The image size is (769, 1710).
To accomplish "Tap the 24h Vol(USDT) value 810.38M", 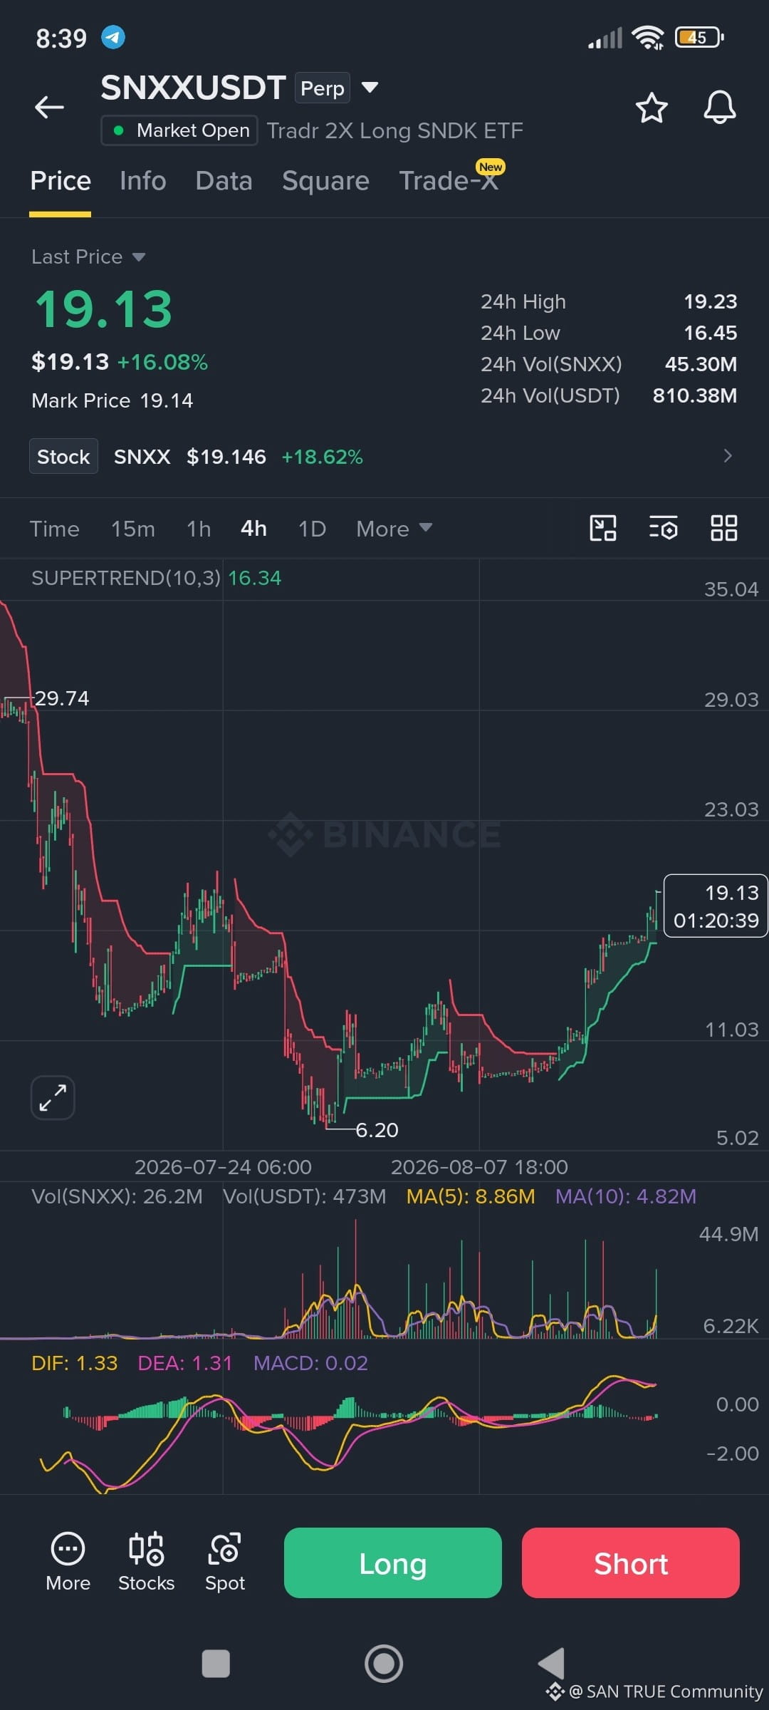I will coord(695,396).
